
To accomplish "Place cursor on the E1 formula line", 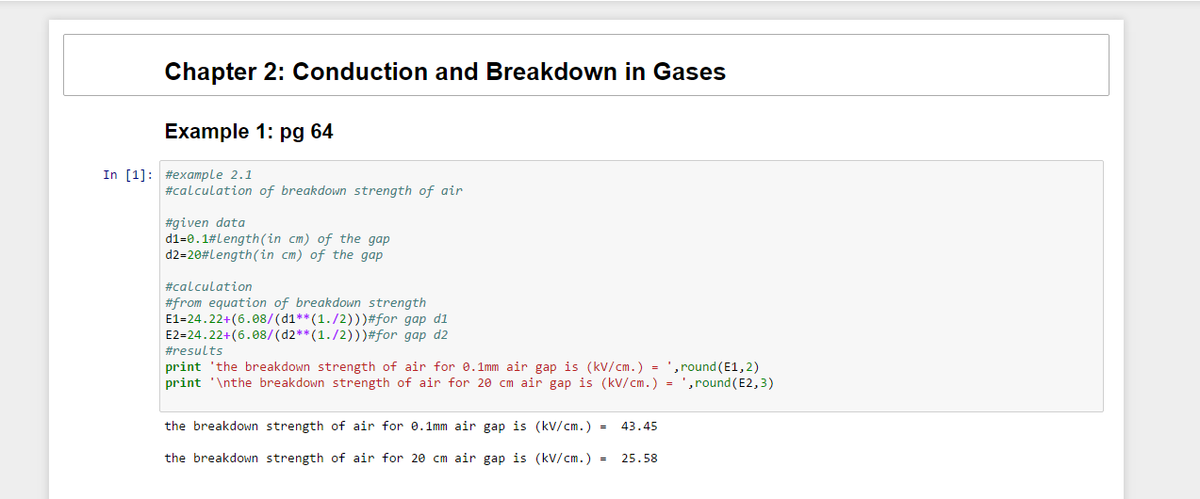I will click(305, 319).
